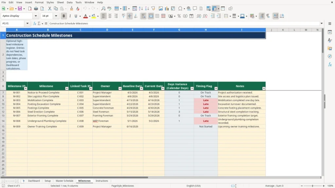Center text horizontally
This screenshot has height=188, width=335.
110,16
